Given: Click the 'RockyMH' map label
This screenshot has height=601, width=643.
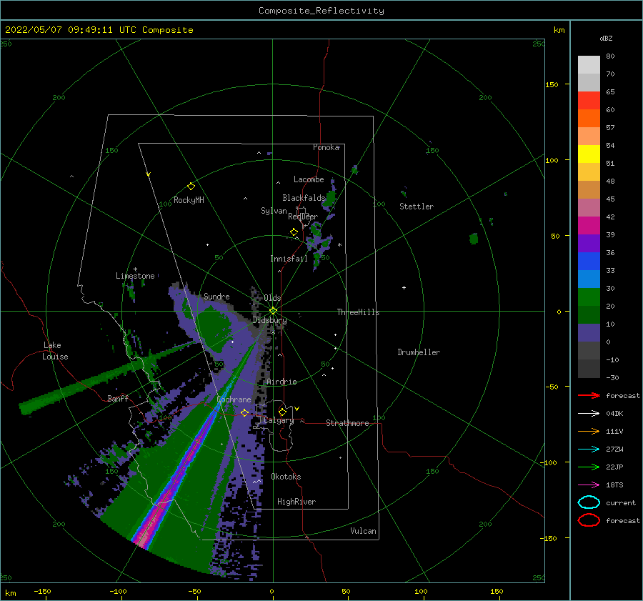Looking at the screenshot, I should tap(189, 200).
